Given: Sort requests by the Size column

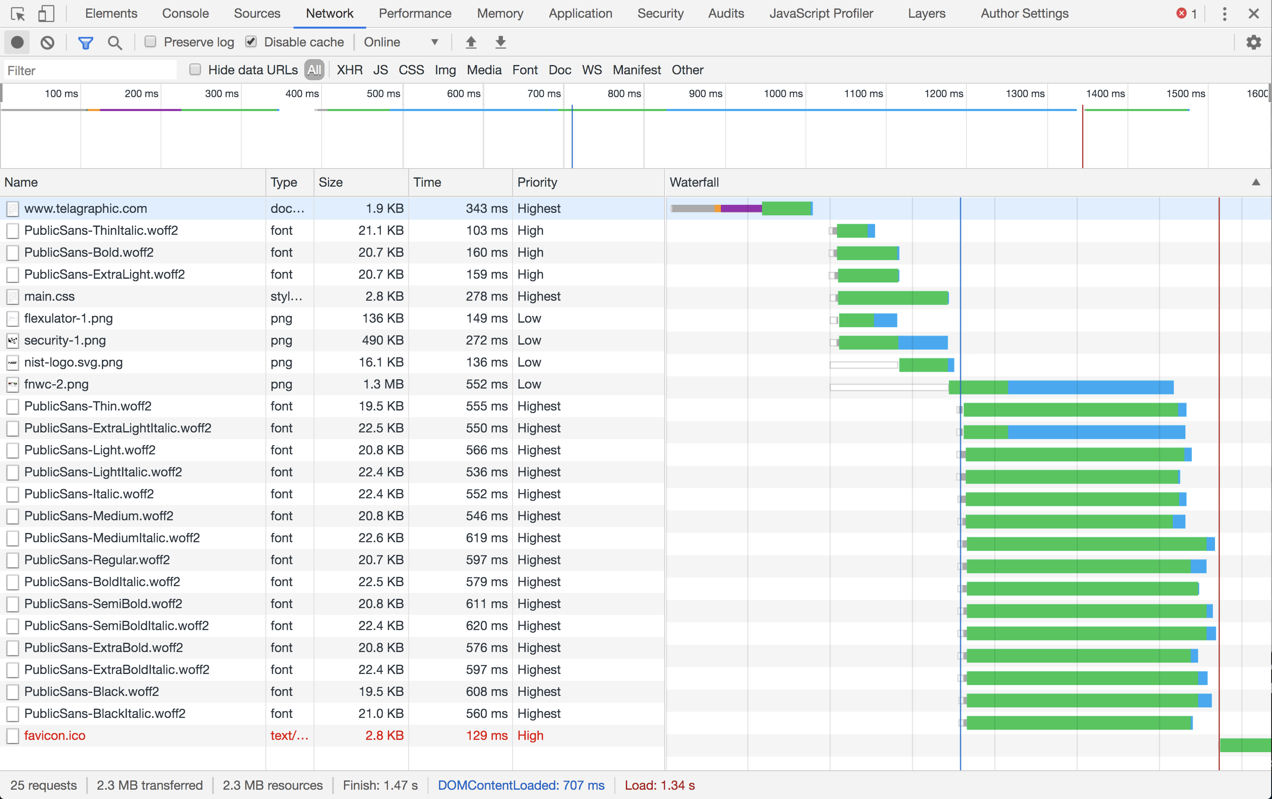Looking at the screenshot, I should [x=361, y=182].
